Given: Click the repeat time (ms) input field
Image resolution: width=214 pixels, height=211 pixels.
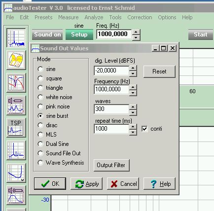Looking at the screenshot, I should (x=111, y=129).
